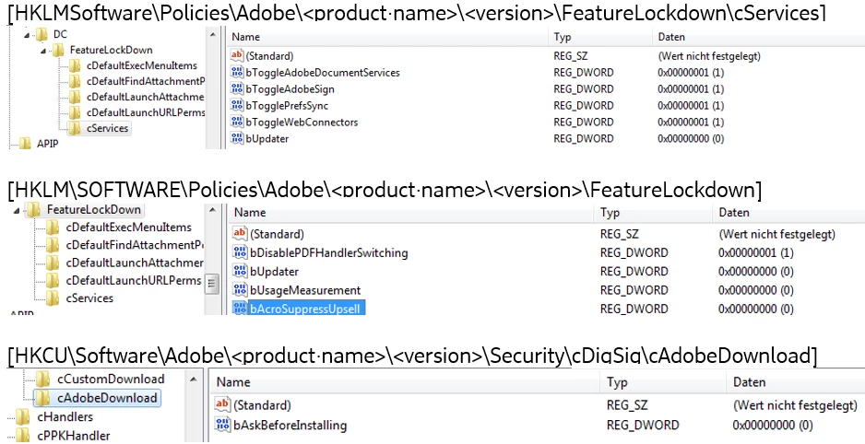The image size is (865, 444).
Task: Click the APIP folder icon
Action: (26, 144)
